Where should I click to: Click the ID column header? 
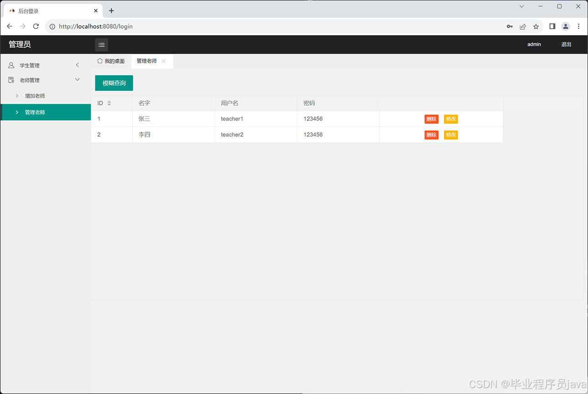click(x=112, y=103)
